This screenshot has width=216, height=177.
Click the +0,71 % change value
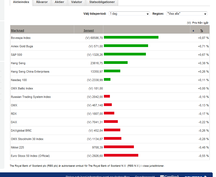[x=203, y=46]
